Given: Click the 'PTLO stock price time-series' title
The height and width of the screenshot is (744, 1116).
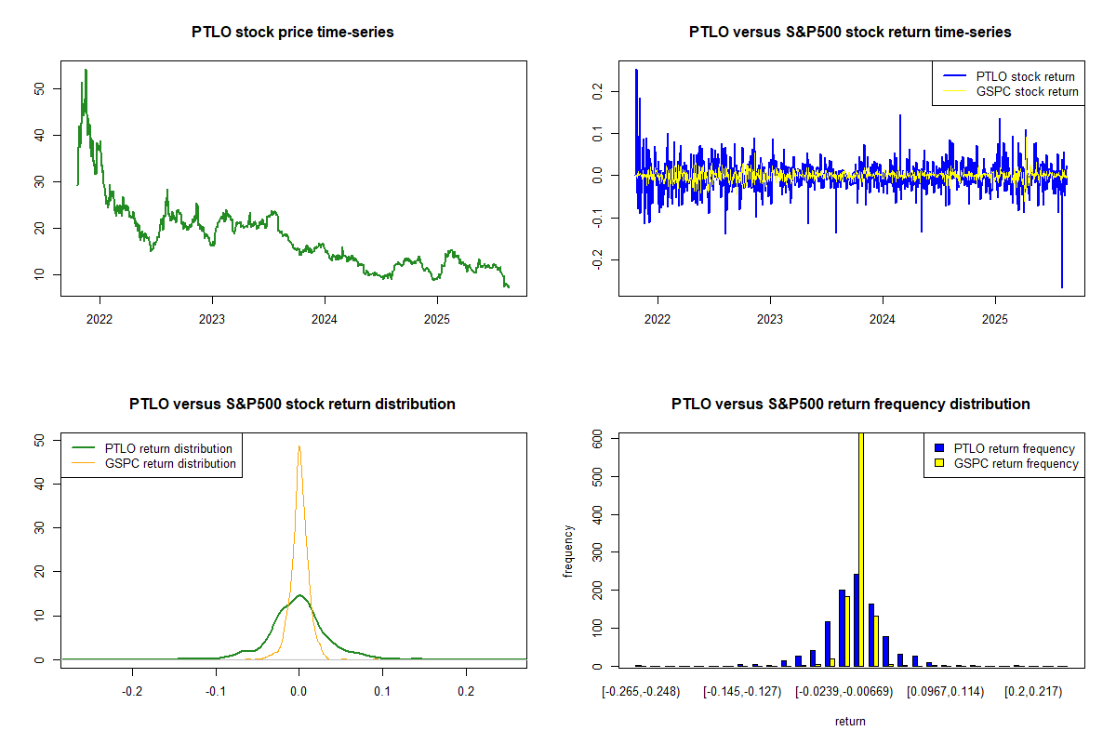Looking at the screenshot, I should coord(293,33).
